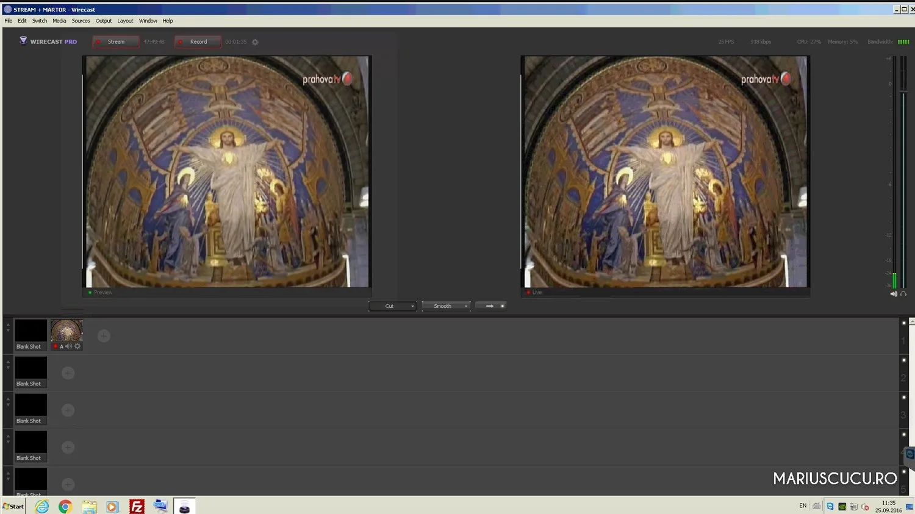Click the Stream button

pyautogui.click(x=116, y=42)
